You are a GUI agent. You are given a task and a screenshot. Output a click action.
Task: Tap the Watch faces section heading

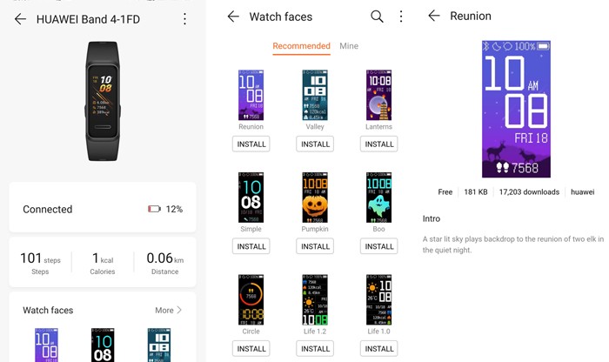pyautogui.click(x=48, y=310)
